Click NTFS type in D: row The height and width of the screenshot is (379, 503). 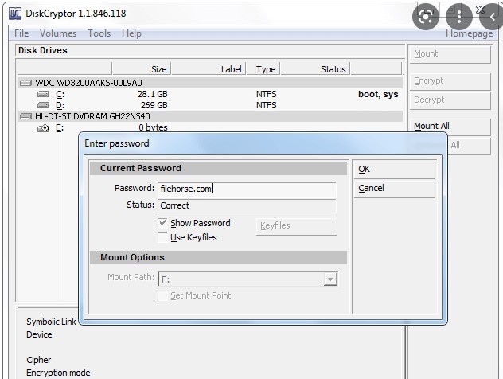(267, 105)
